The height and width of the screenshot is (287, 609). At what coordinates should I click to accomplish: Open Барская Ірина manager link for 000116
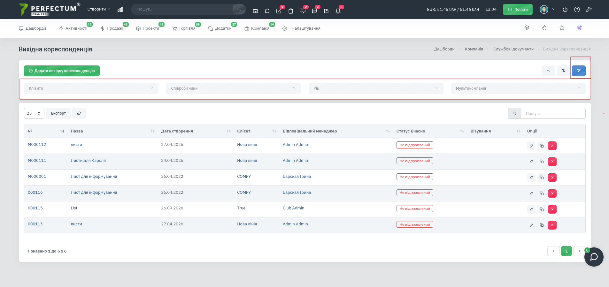coord(297,193)
